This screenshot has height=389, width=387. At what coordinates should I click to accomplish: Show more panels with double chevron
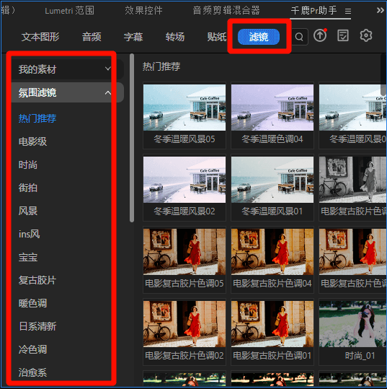click(380, 10)
